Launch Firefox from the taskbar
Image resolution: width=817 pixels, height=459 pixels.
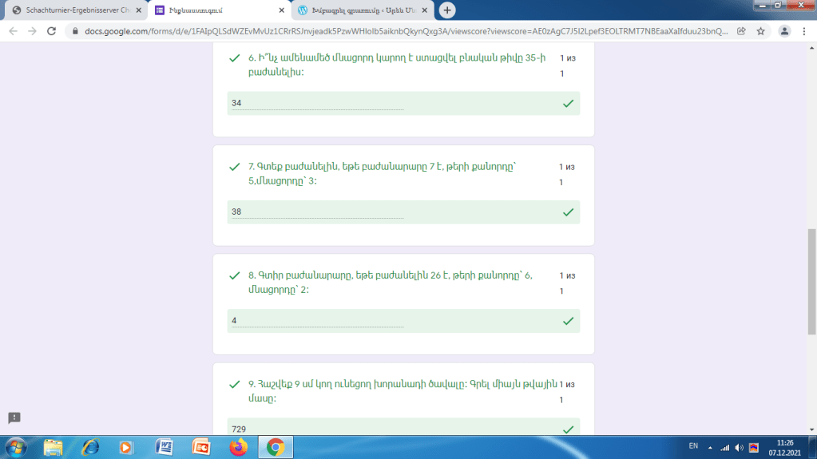(238, 447)
